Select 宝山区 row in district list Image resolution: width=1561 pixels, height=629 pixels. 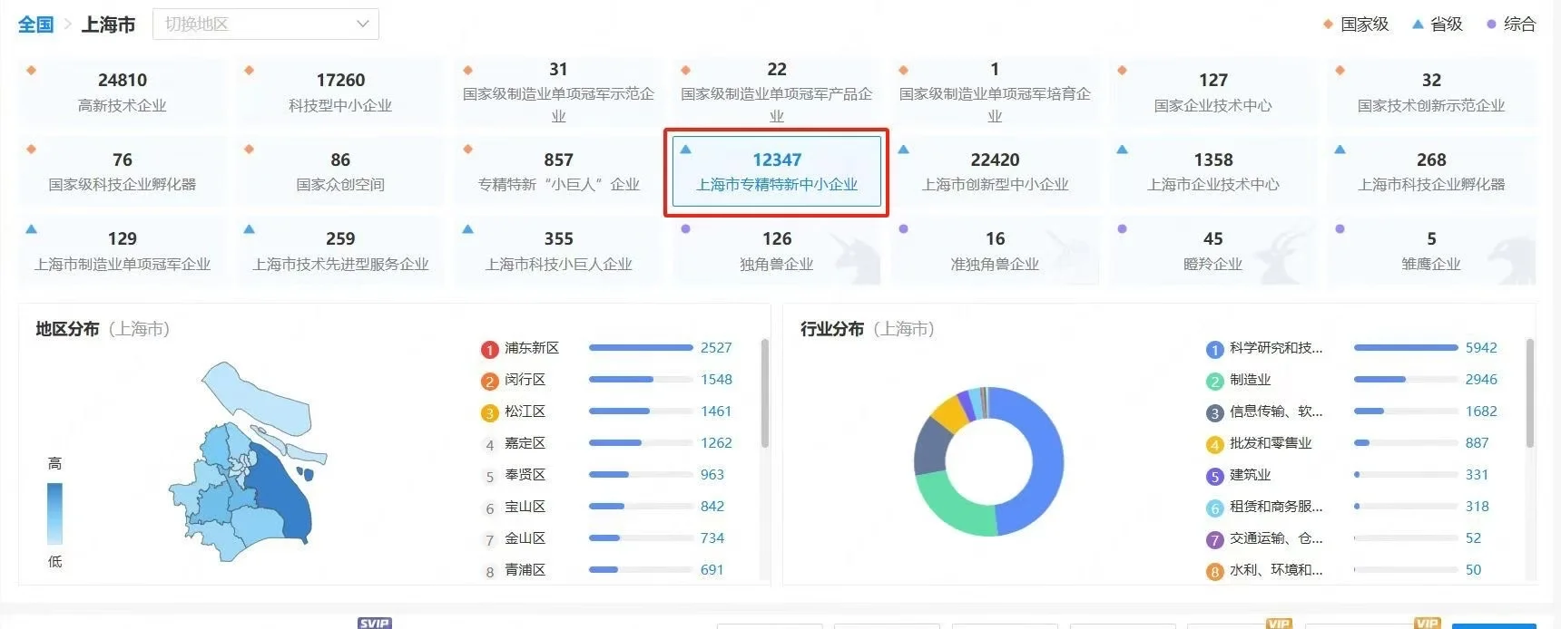click(x=606, y=507)
